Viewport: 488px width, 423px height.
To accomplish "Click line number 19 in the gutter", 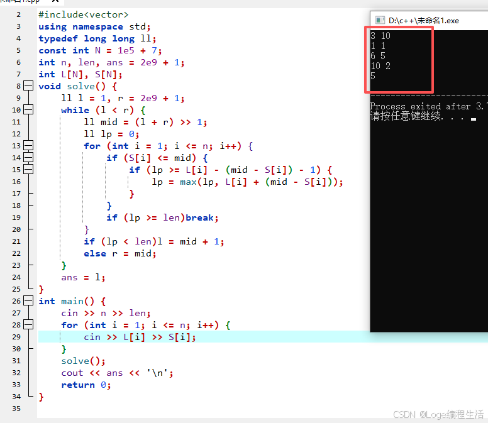I will pyautogui.click(x=16, y=217).
